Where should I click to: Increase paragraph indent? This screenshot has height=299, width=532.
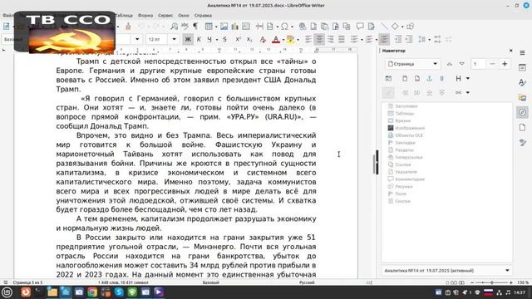pos(398,39)
